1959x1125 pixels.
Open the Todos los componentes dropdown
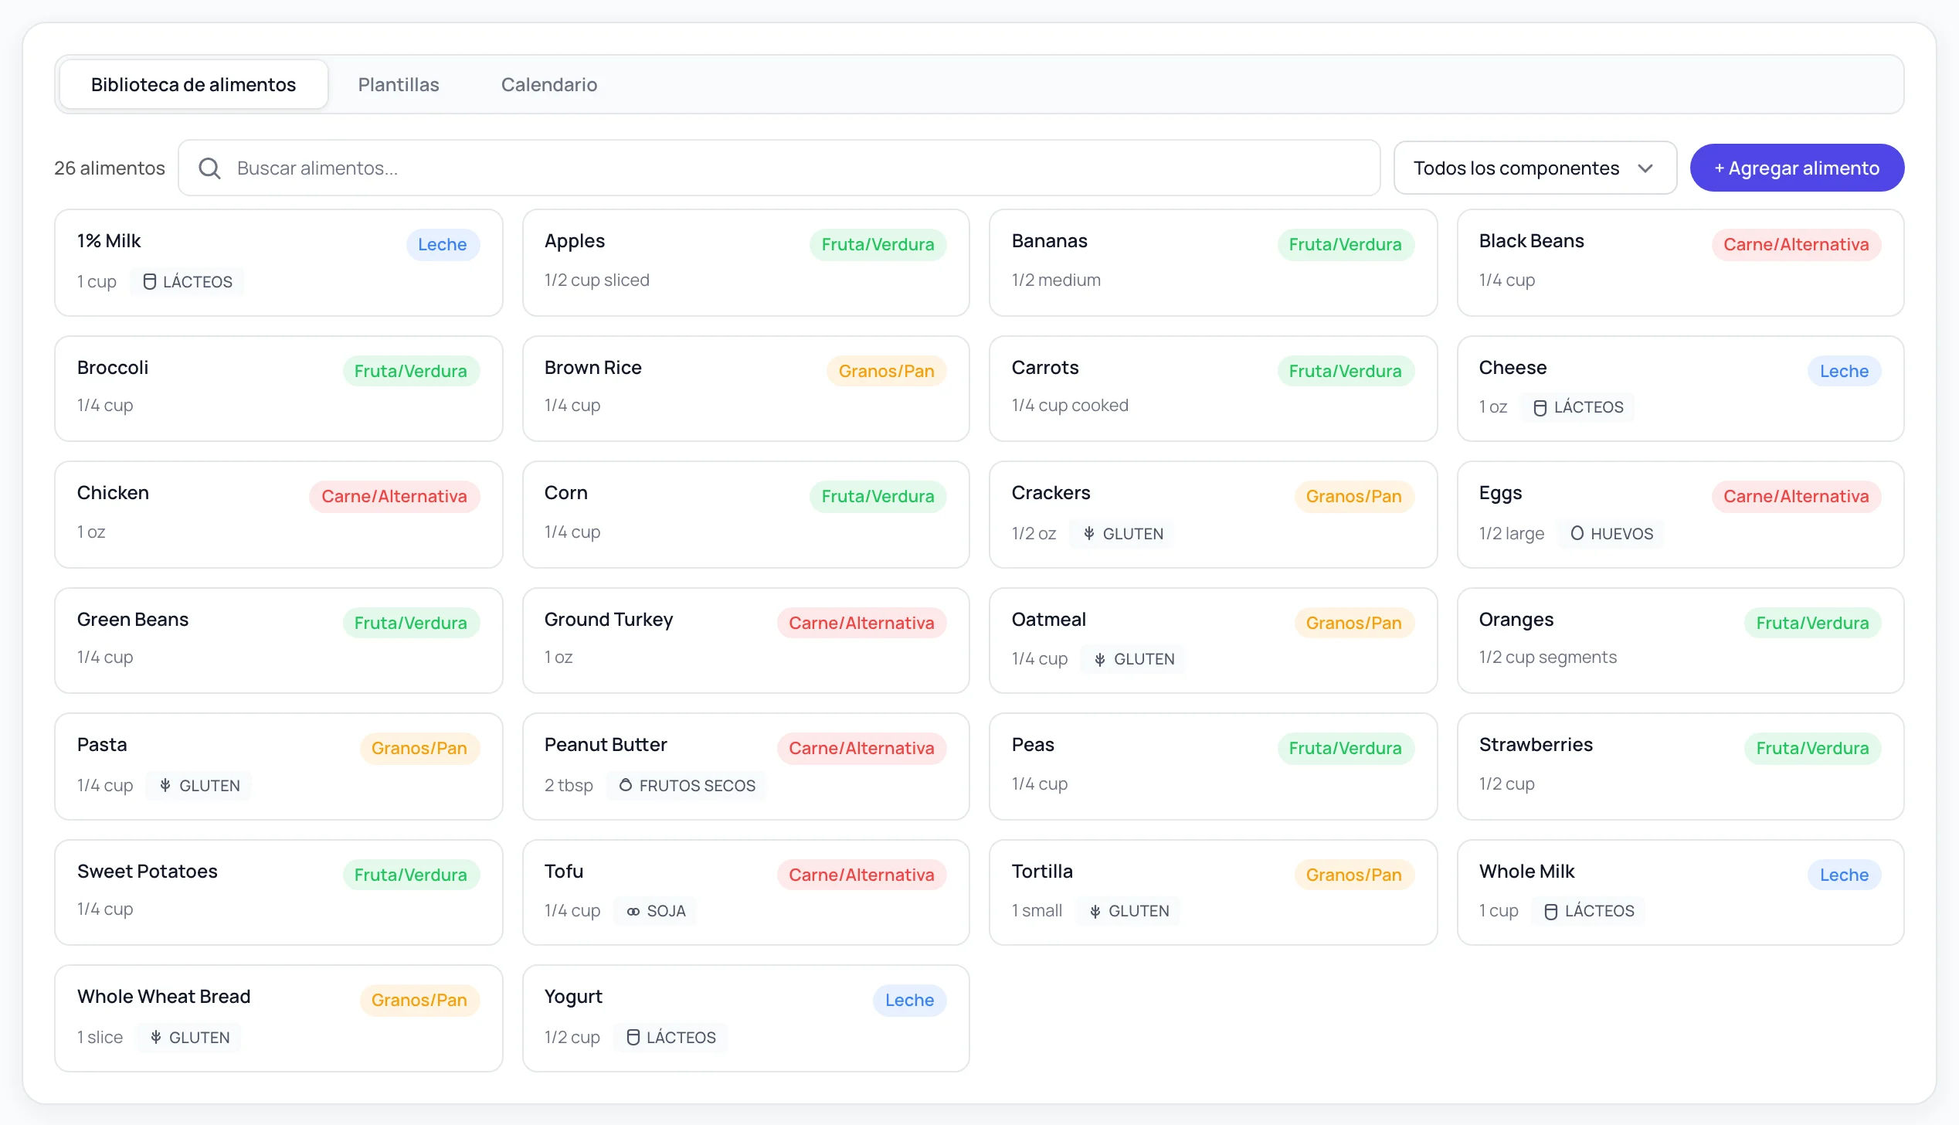click(1534, 168)
